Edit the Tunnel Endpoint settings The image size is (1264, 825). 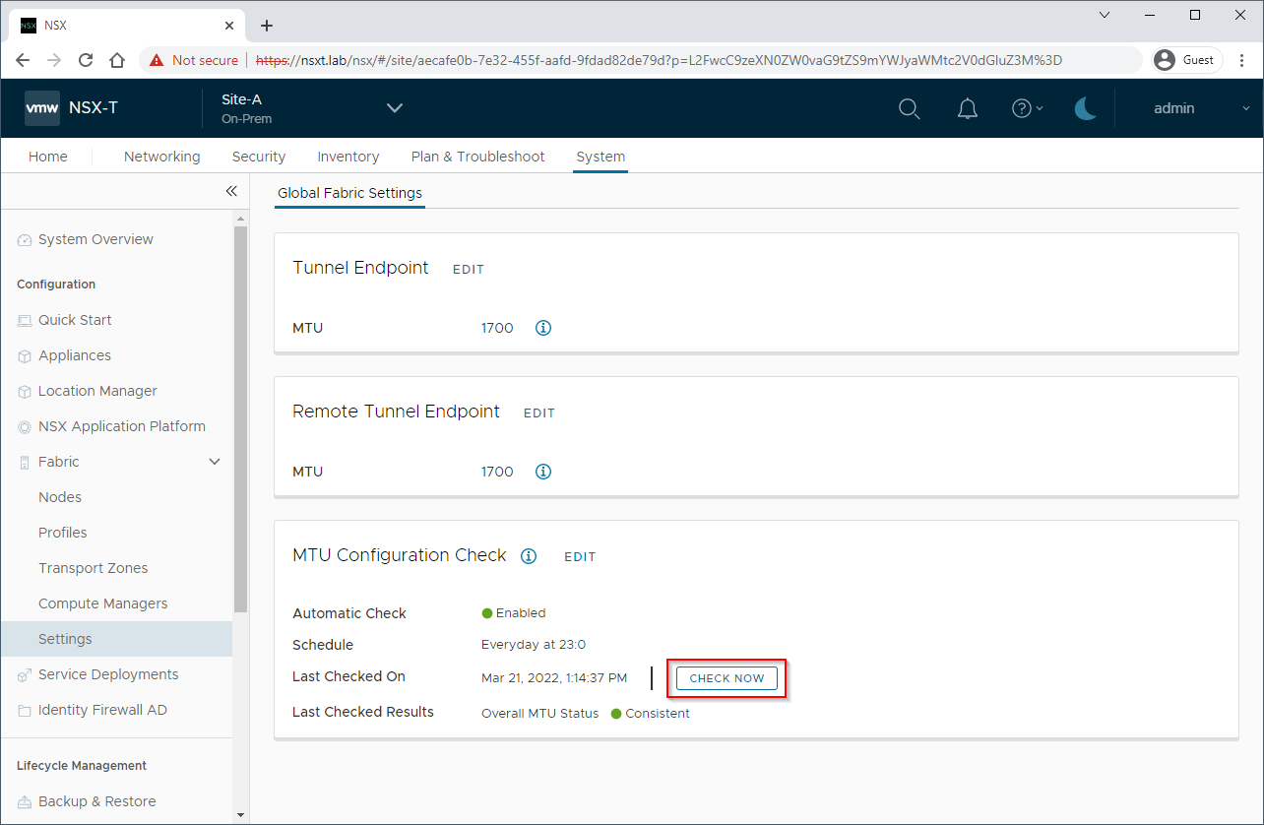tap(469, 269)
